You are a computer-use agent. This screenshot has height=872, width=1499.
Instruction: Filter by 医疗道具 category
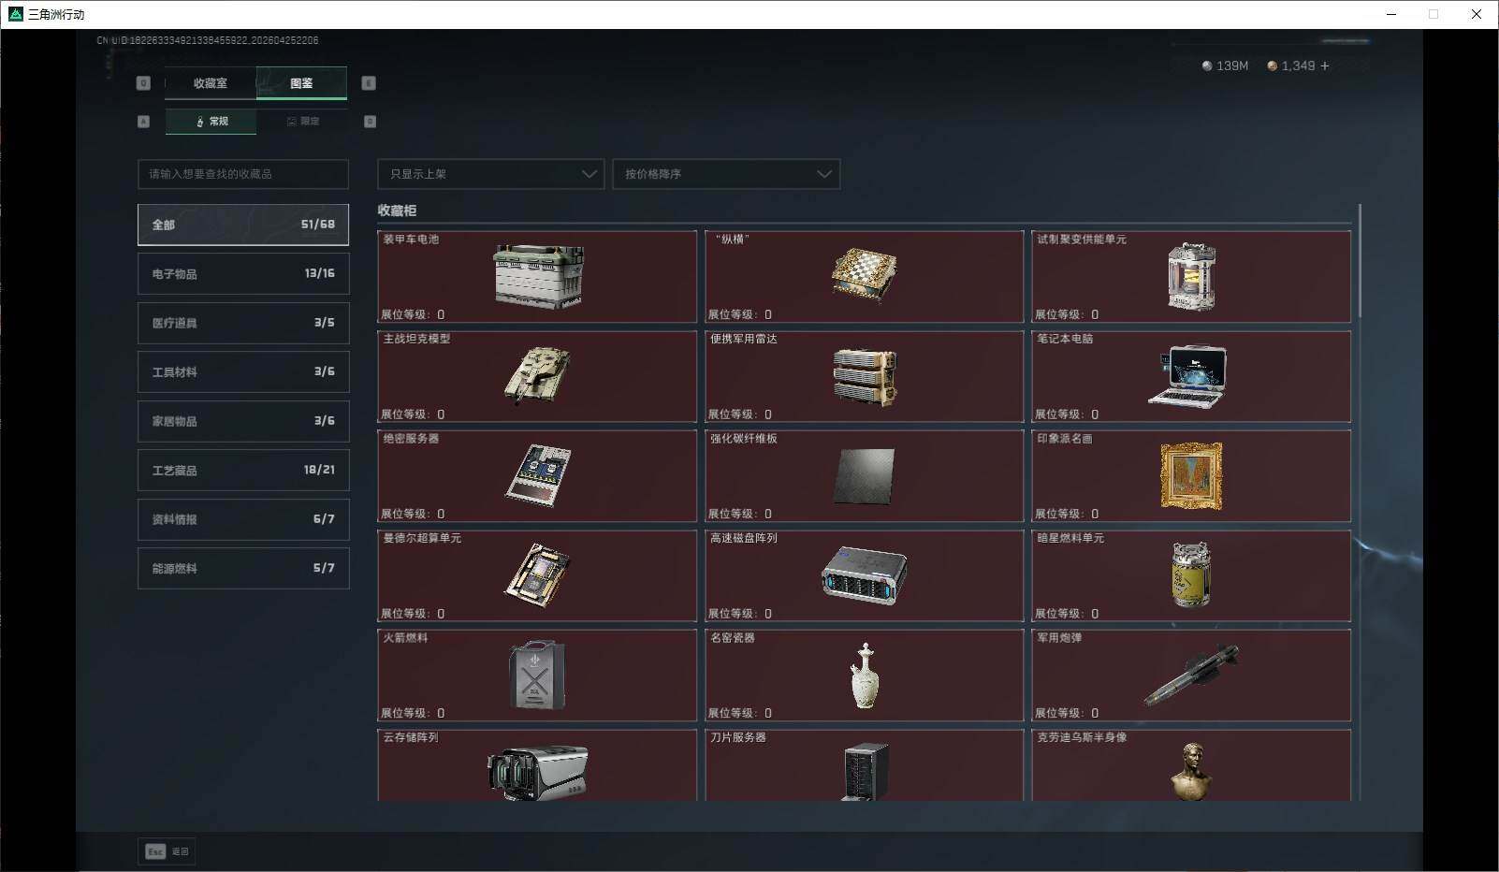click(243, 323)
